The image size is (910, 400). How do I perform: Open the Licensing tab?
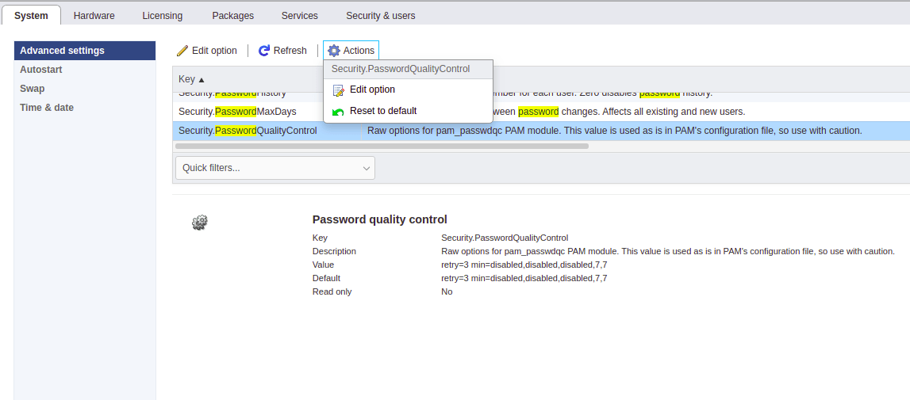pyautogui.click(x=163, y=15)
